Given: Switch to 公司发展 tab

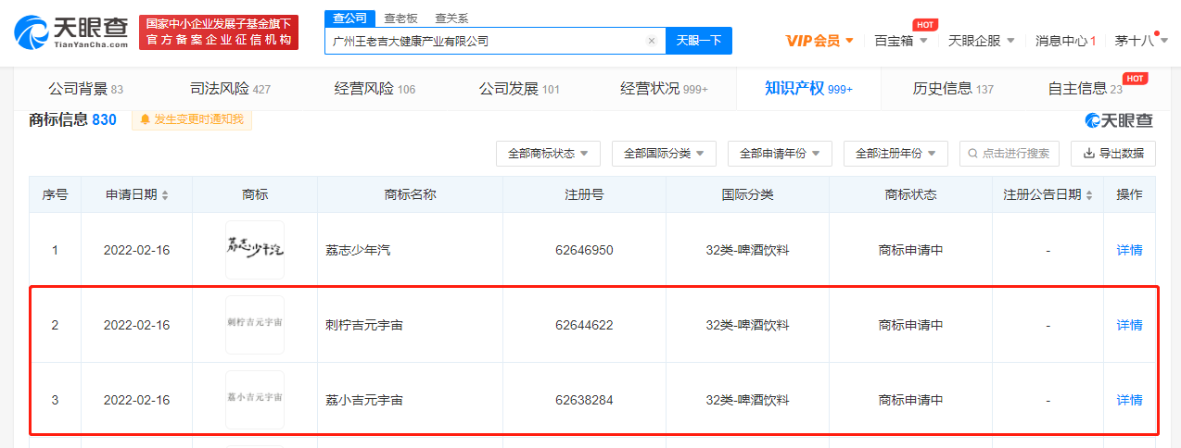Looking at the screenshot, I should (x=519, y=89).
